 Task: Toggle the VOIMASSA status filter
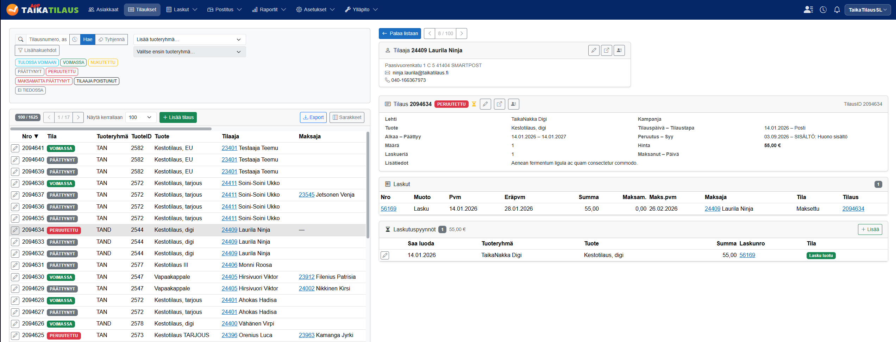pos(74,63)
